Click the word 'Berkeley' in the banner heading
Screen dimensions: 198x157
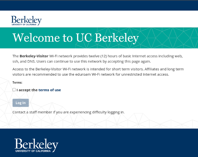coord(117,38)
